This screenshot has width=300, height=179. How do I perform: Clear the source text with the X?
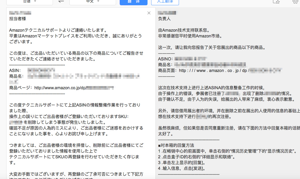149,13
